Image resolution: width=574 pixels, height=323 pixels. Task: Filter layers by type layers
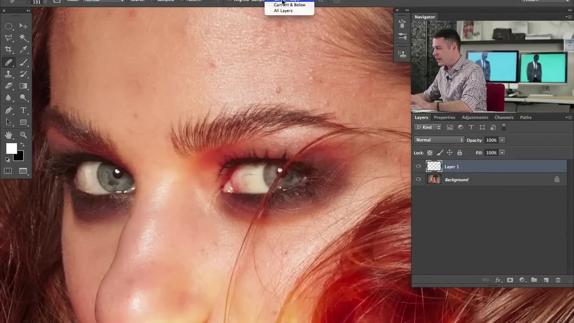pyautogui.click(x=471, y=127)
